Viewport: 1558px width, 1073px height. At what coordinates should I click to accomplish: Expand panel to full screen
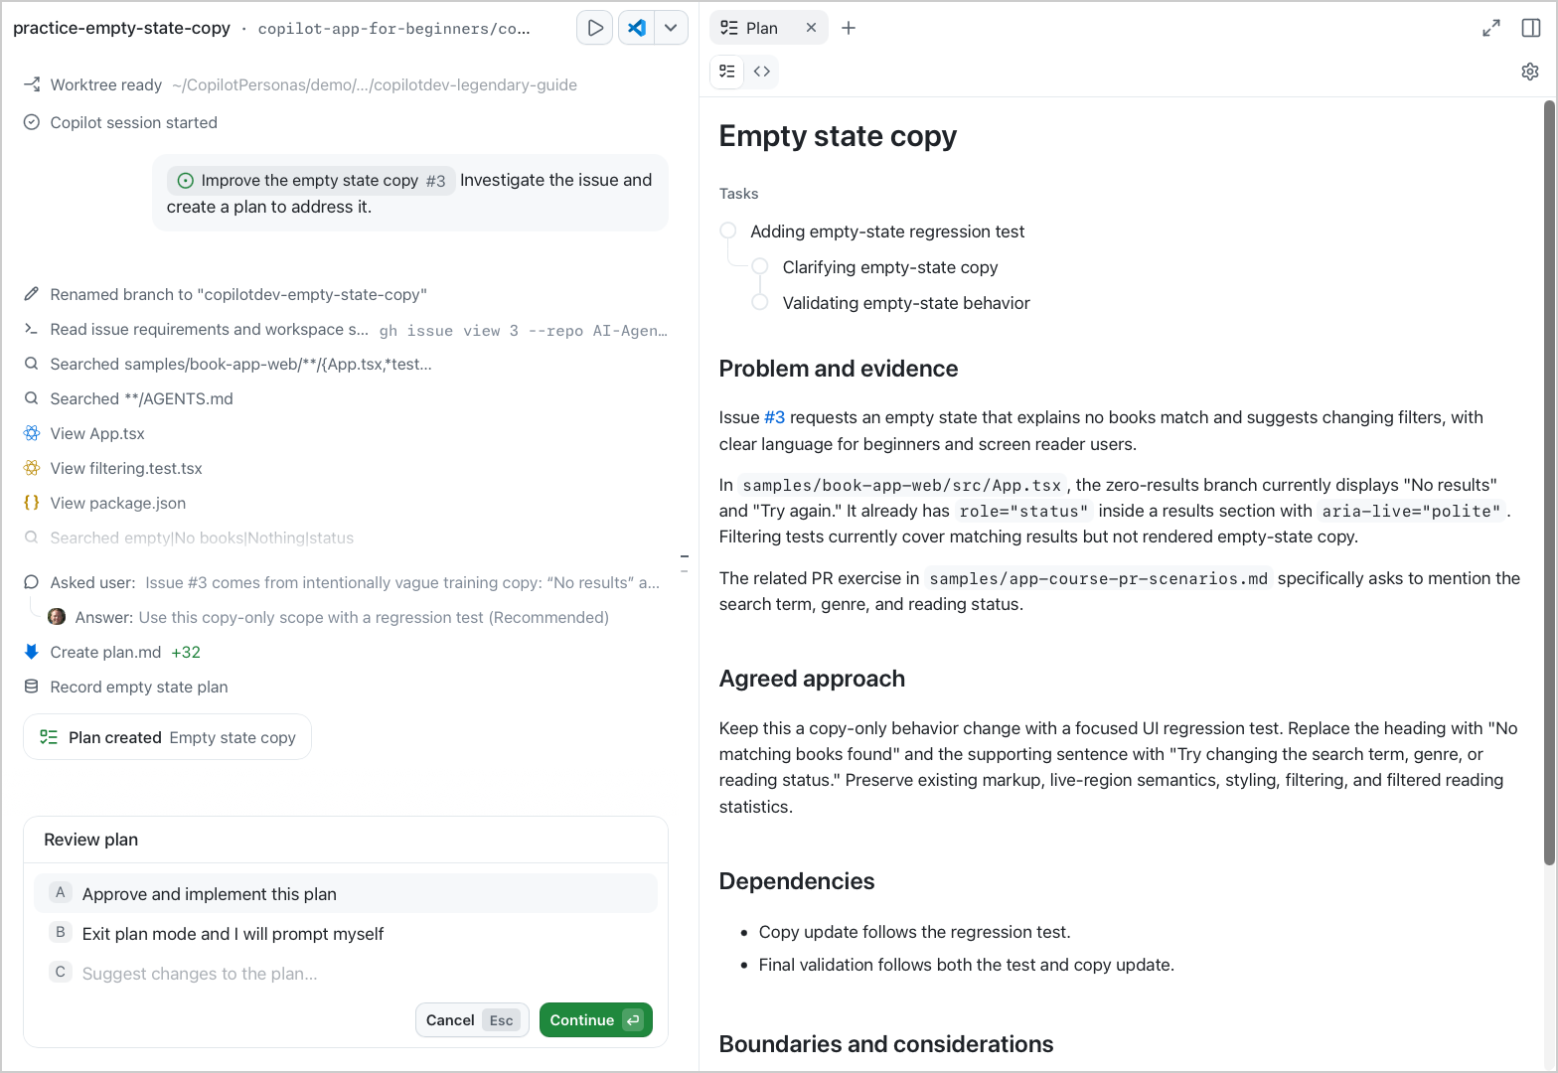[x=1491, y=28]
